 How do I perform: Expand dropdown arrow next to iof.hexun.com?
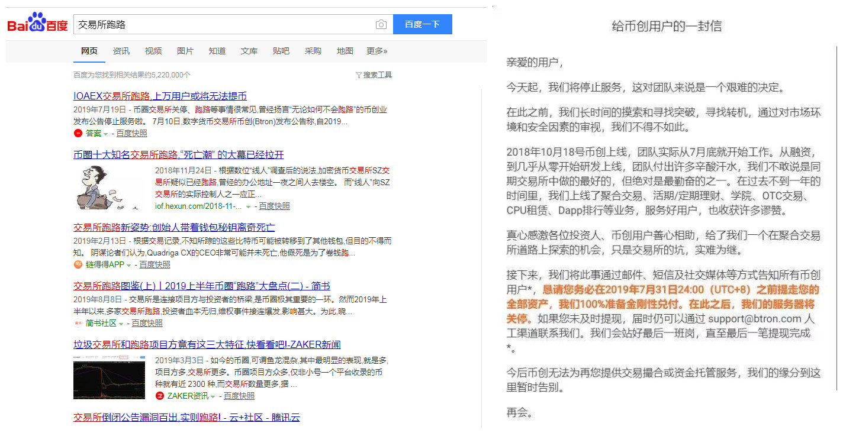[249, 206]
